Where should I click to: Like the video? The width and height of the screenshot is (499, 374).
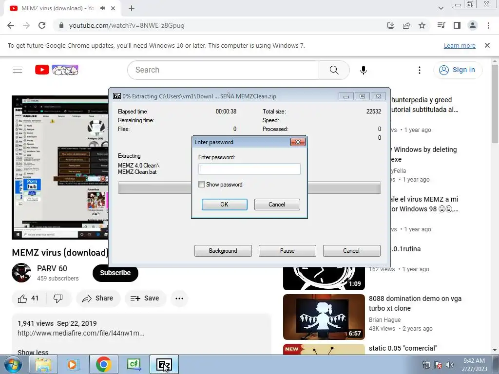click(x=29, y=299)
